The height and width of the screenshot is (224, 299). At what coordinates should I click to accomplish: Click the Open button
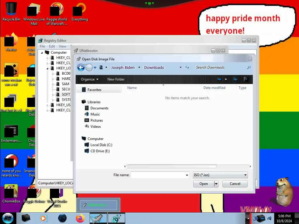pos(204,184)
